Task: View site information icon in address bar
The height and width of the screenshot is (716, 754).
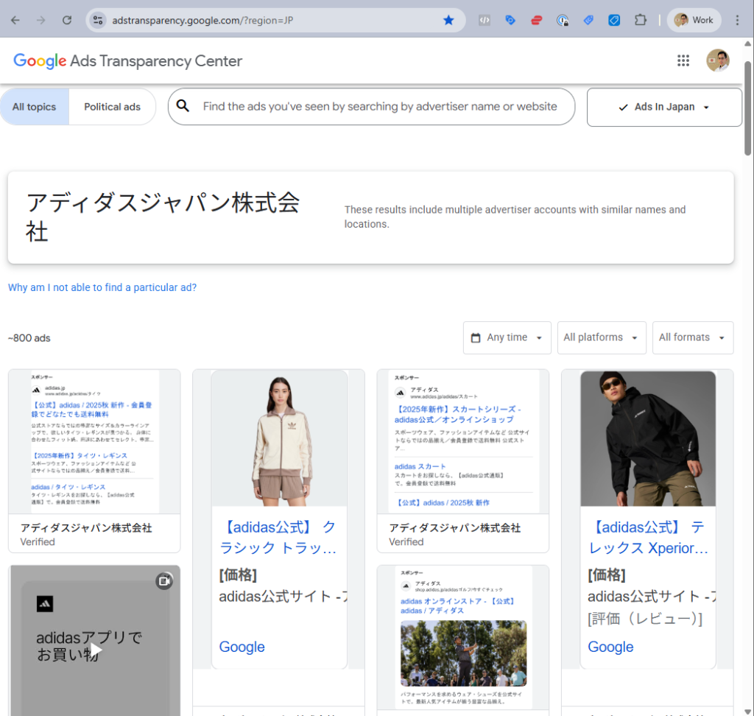Action: pos(98,20)
